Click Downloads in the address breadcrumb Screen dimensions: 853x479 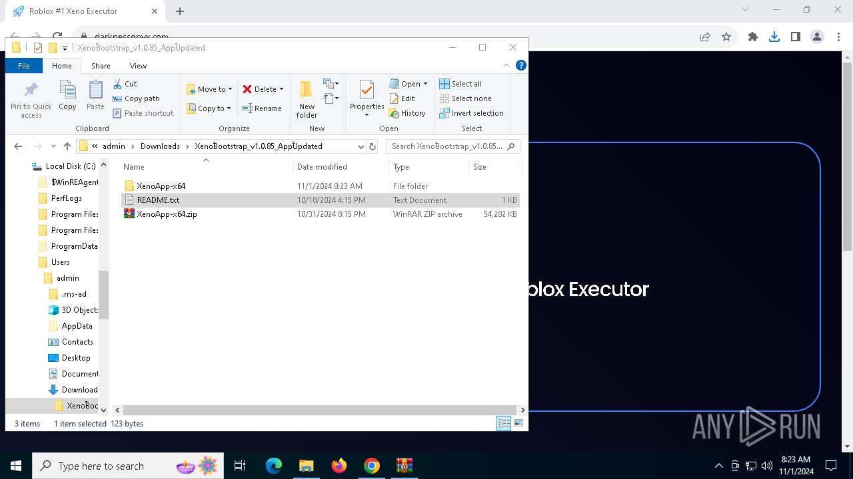point(160,146)
